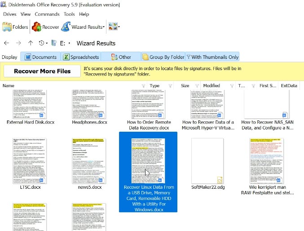304x231 pixels.
Task: Select Headphones.docx thumbnail
Action: [x=89, y=104]
